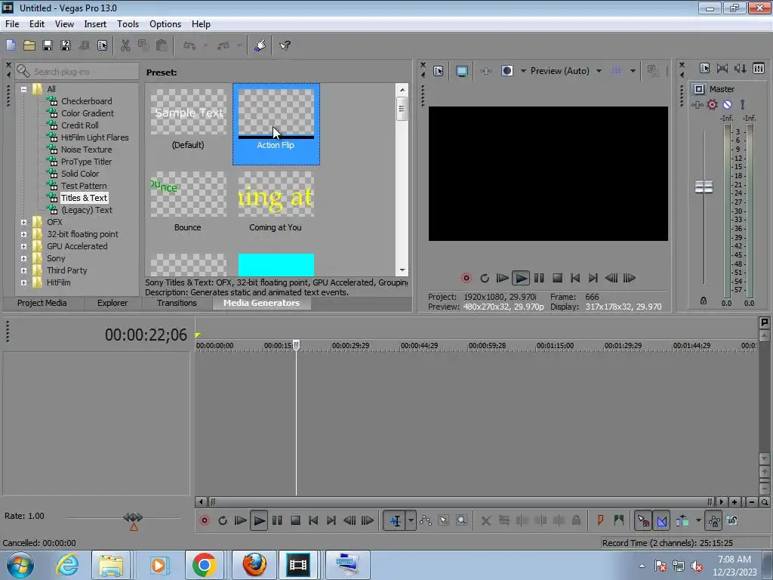Open a project with the folder icon
Screen dimensions: 773x580
point(29,45)
